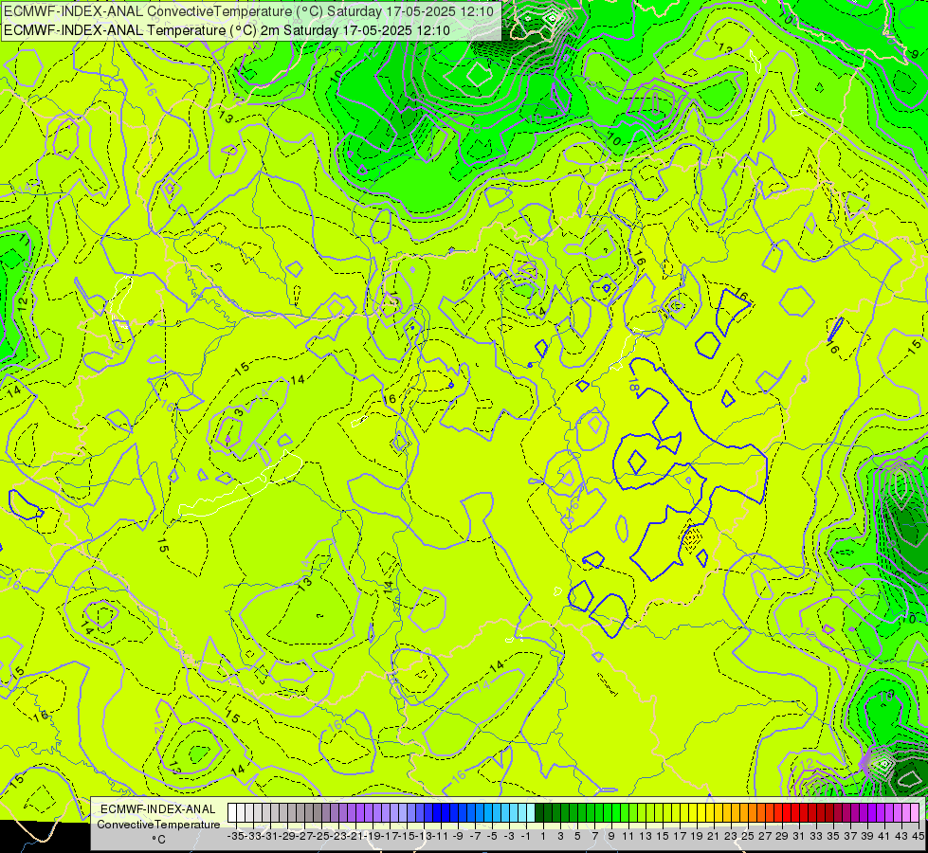The height and width of the screenshot is (853, 928).
Task: Click the °C unit label in legend
Action: pyautogui.click(x=158, y=840)
